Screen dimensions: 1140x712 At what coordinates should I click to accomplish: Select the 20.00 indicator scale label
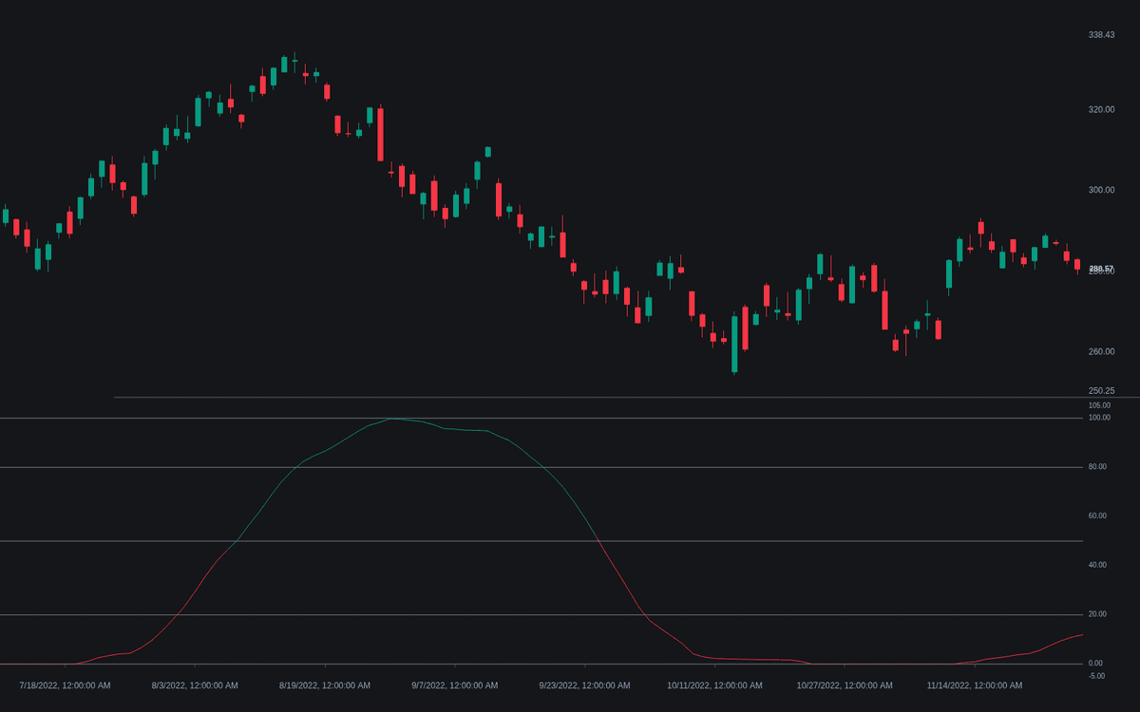coord(1097,614)
